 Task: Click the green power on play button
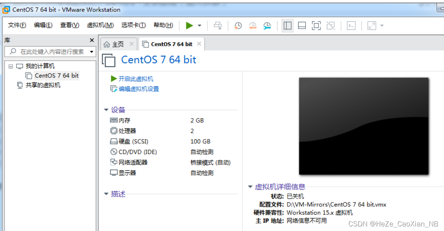click(189, 26)
